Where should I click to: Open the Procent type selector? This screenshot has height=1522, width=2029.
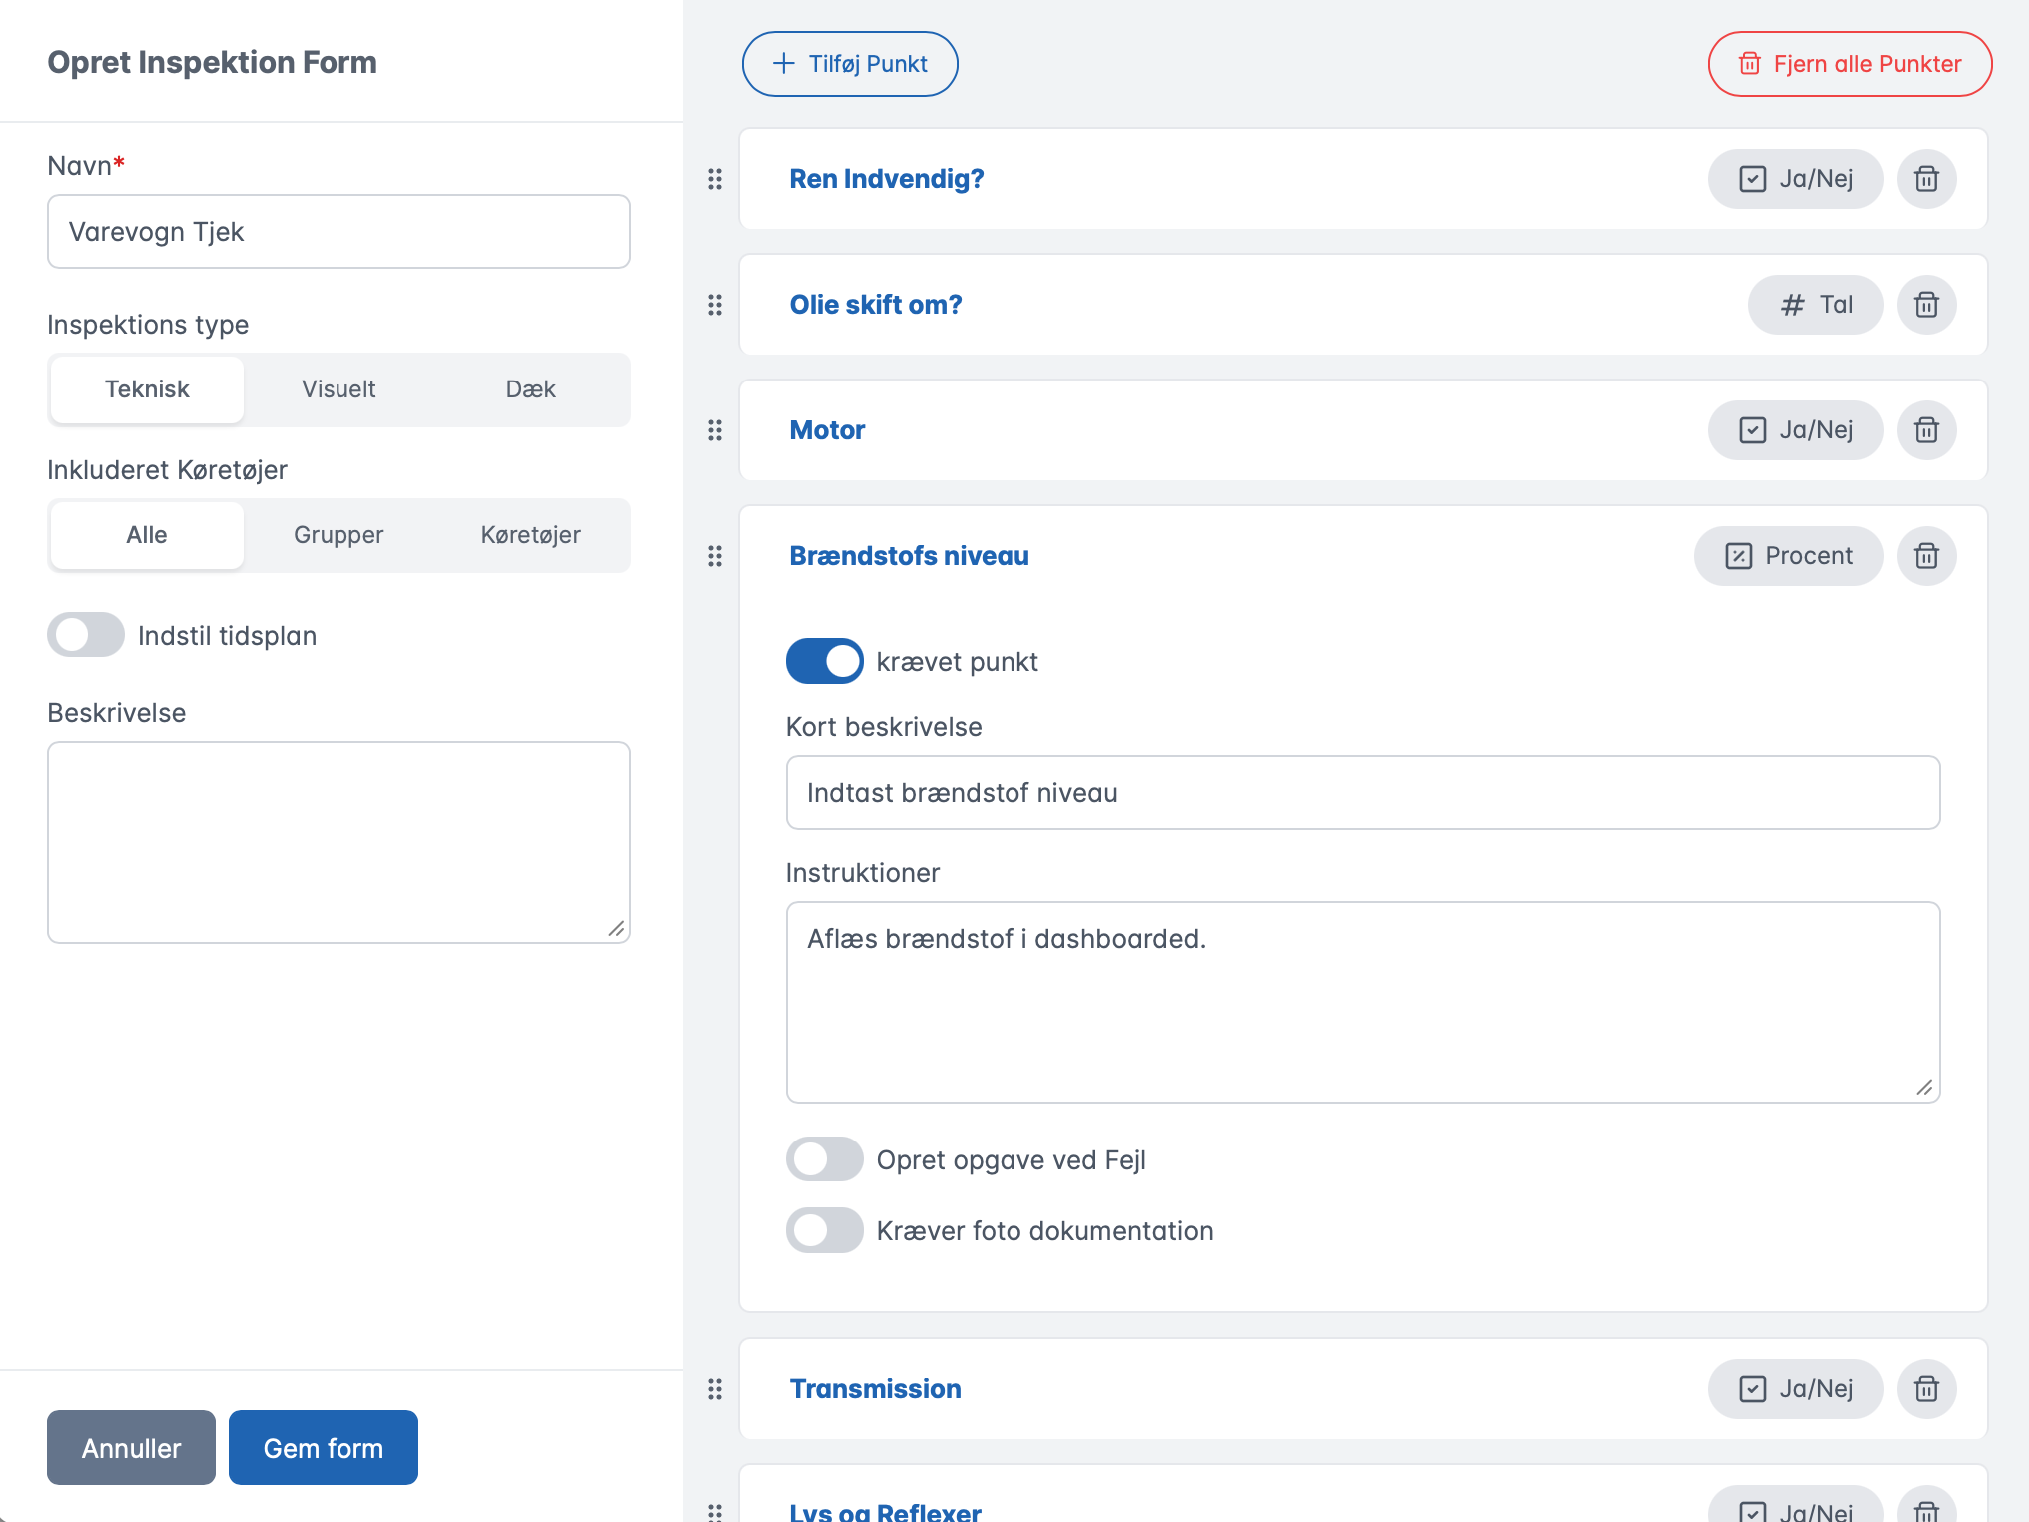pyautogui.click(x=1788, y=556)
